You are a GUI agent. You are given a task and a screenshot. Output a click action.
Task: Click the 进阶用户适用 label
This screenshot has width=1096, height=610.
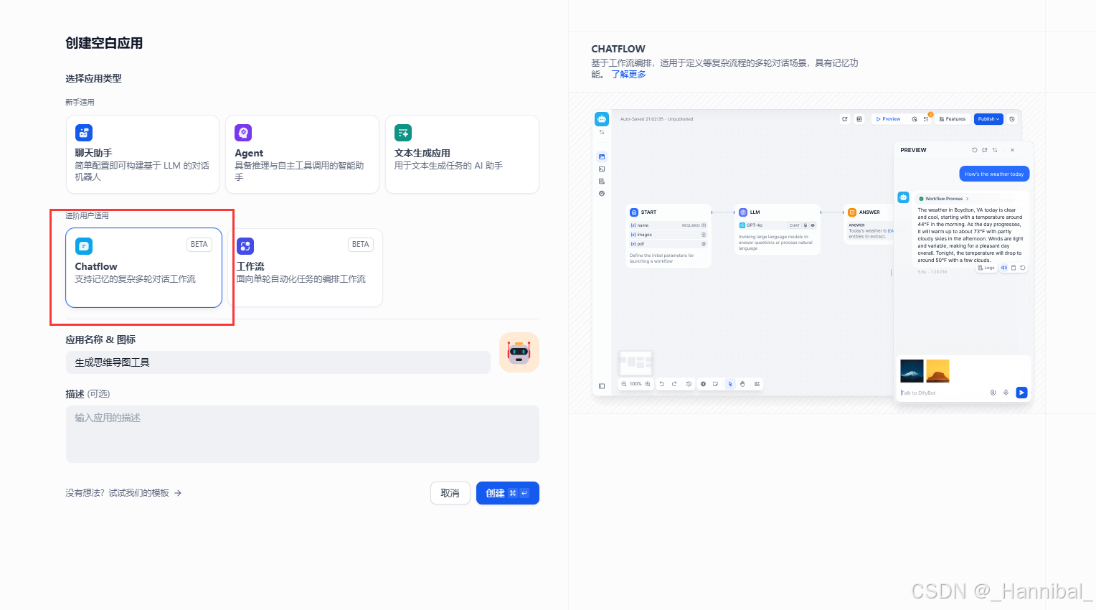click(87, 215)
